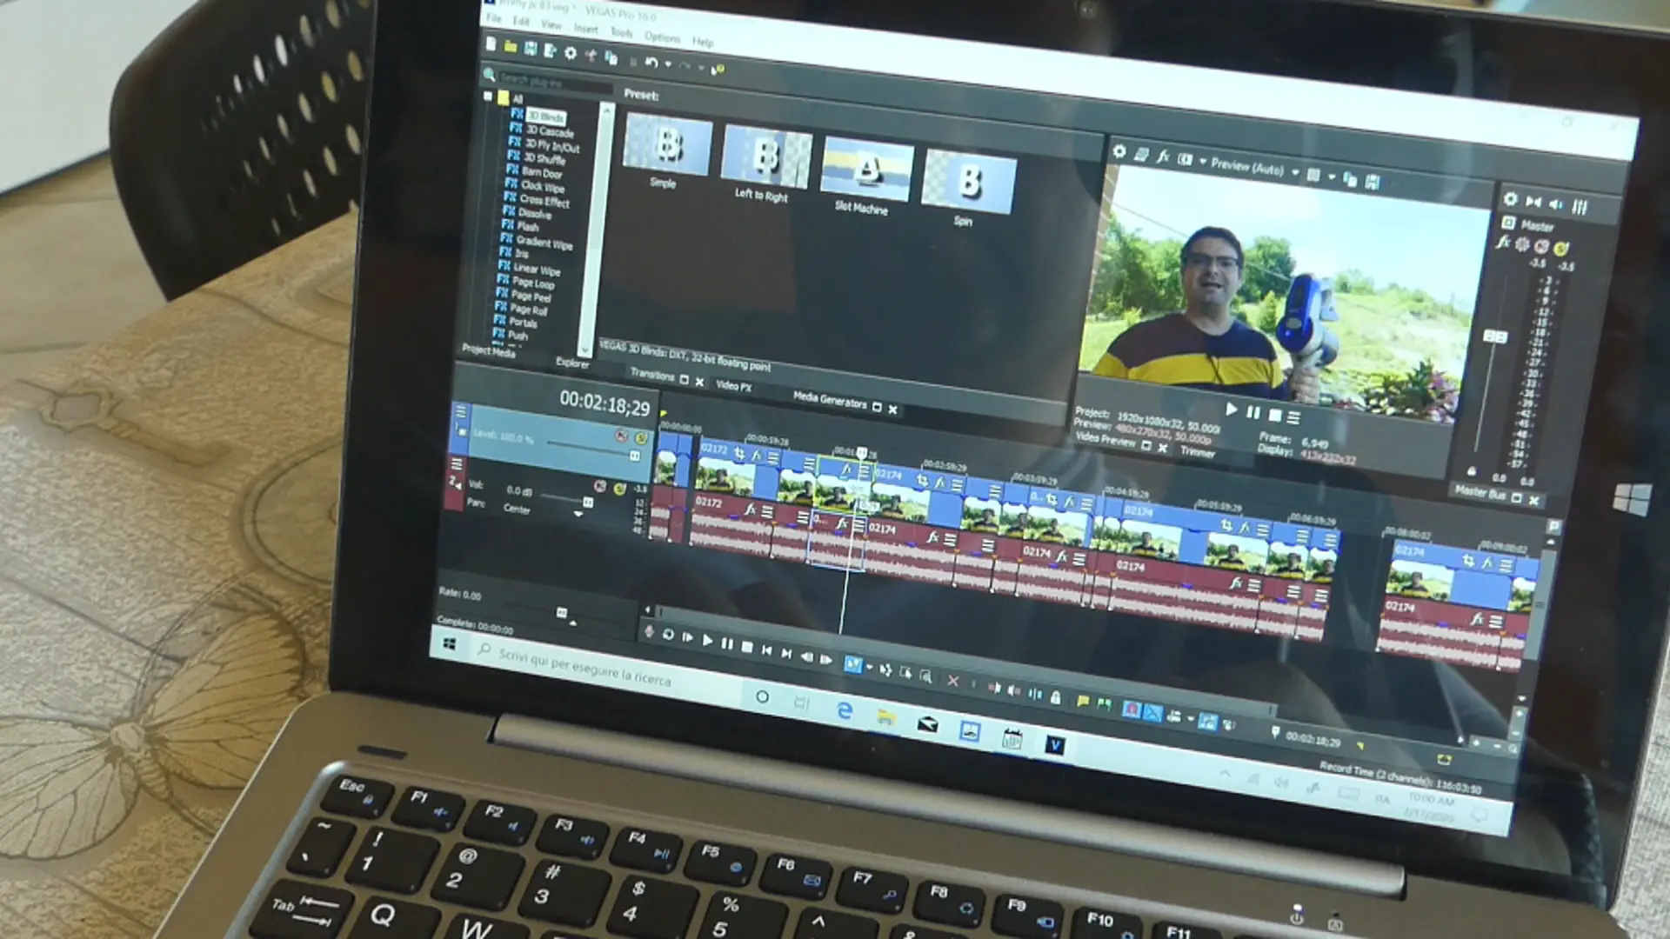Click Play From Start in transport
The image size is (1670, 939).
[x=687, y=637]
